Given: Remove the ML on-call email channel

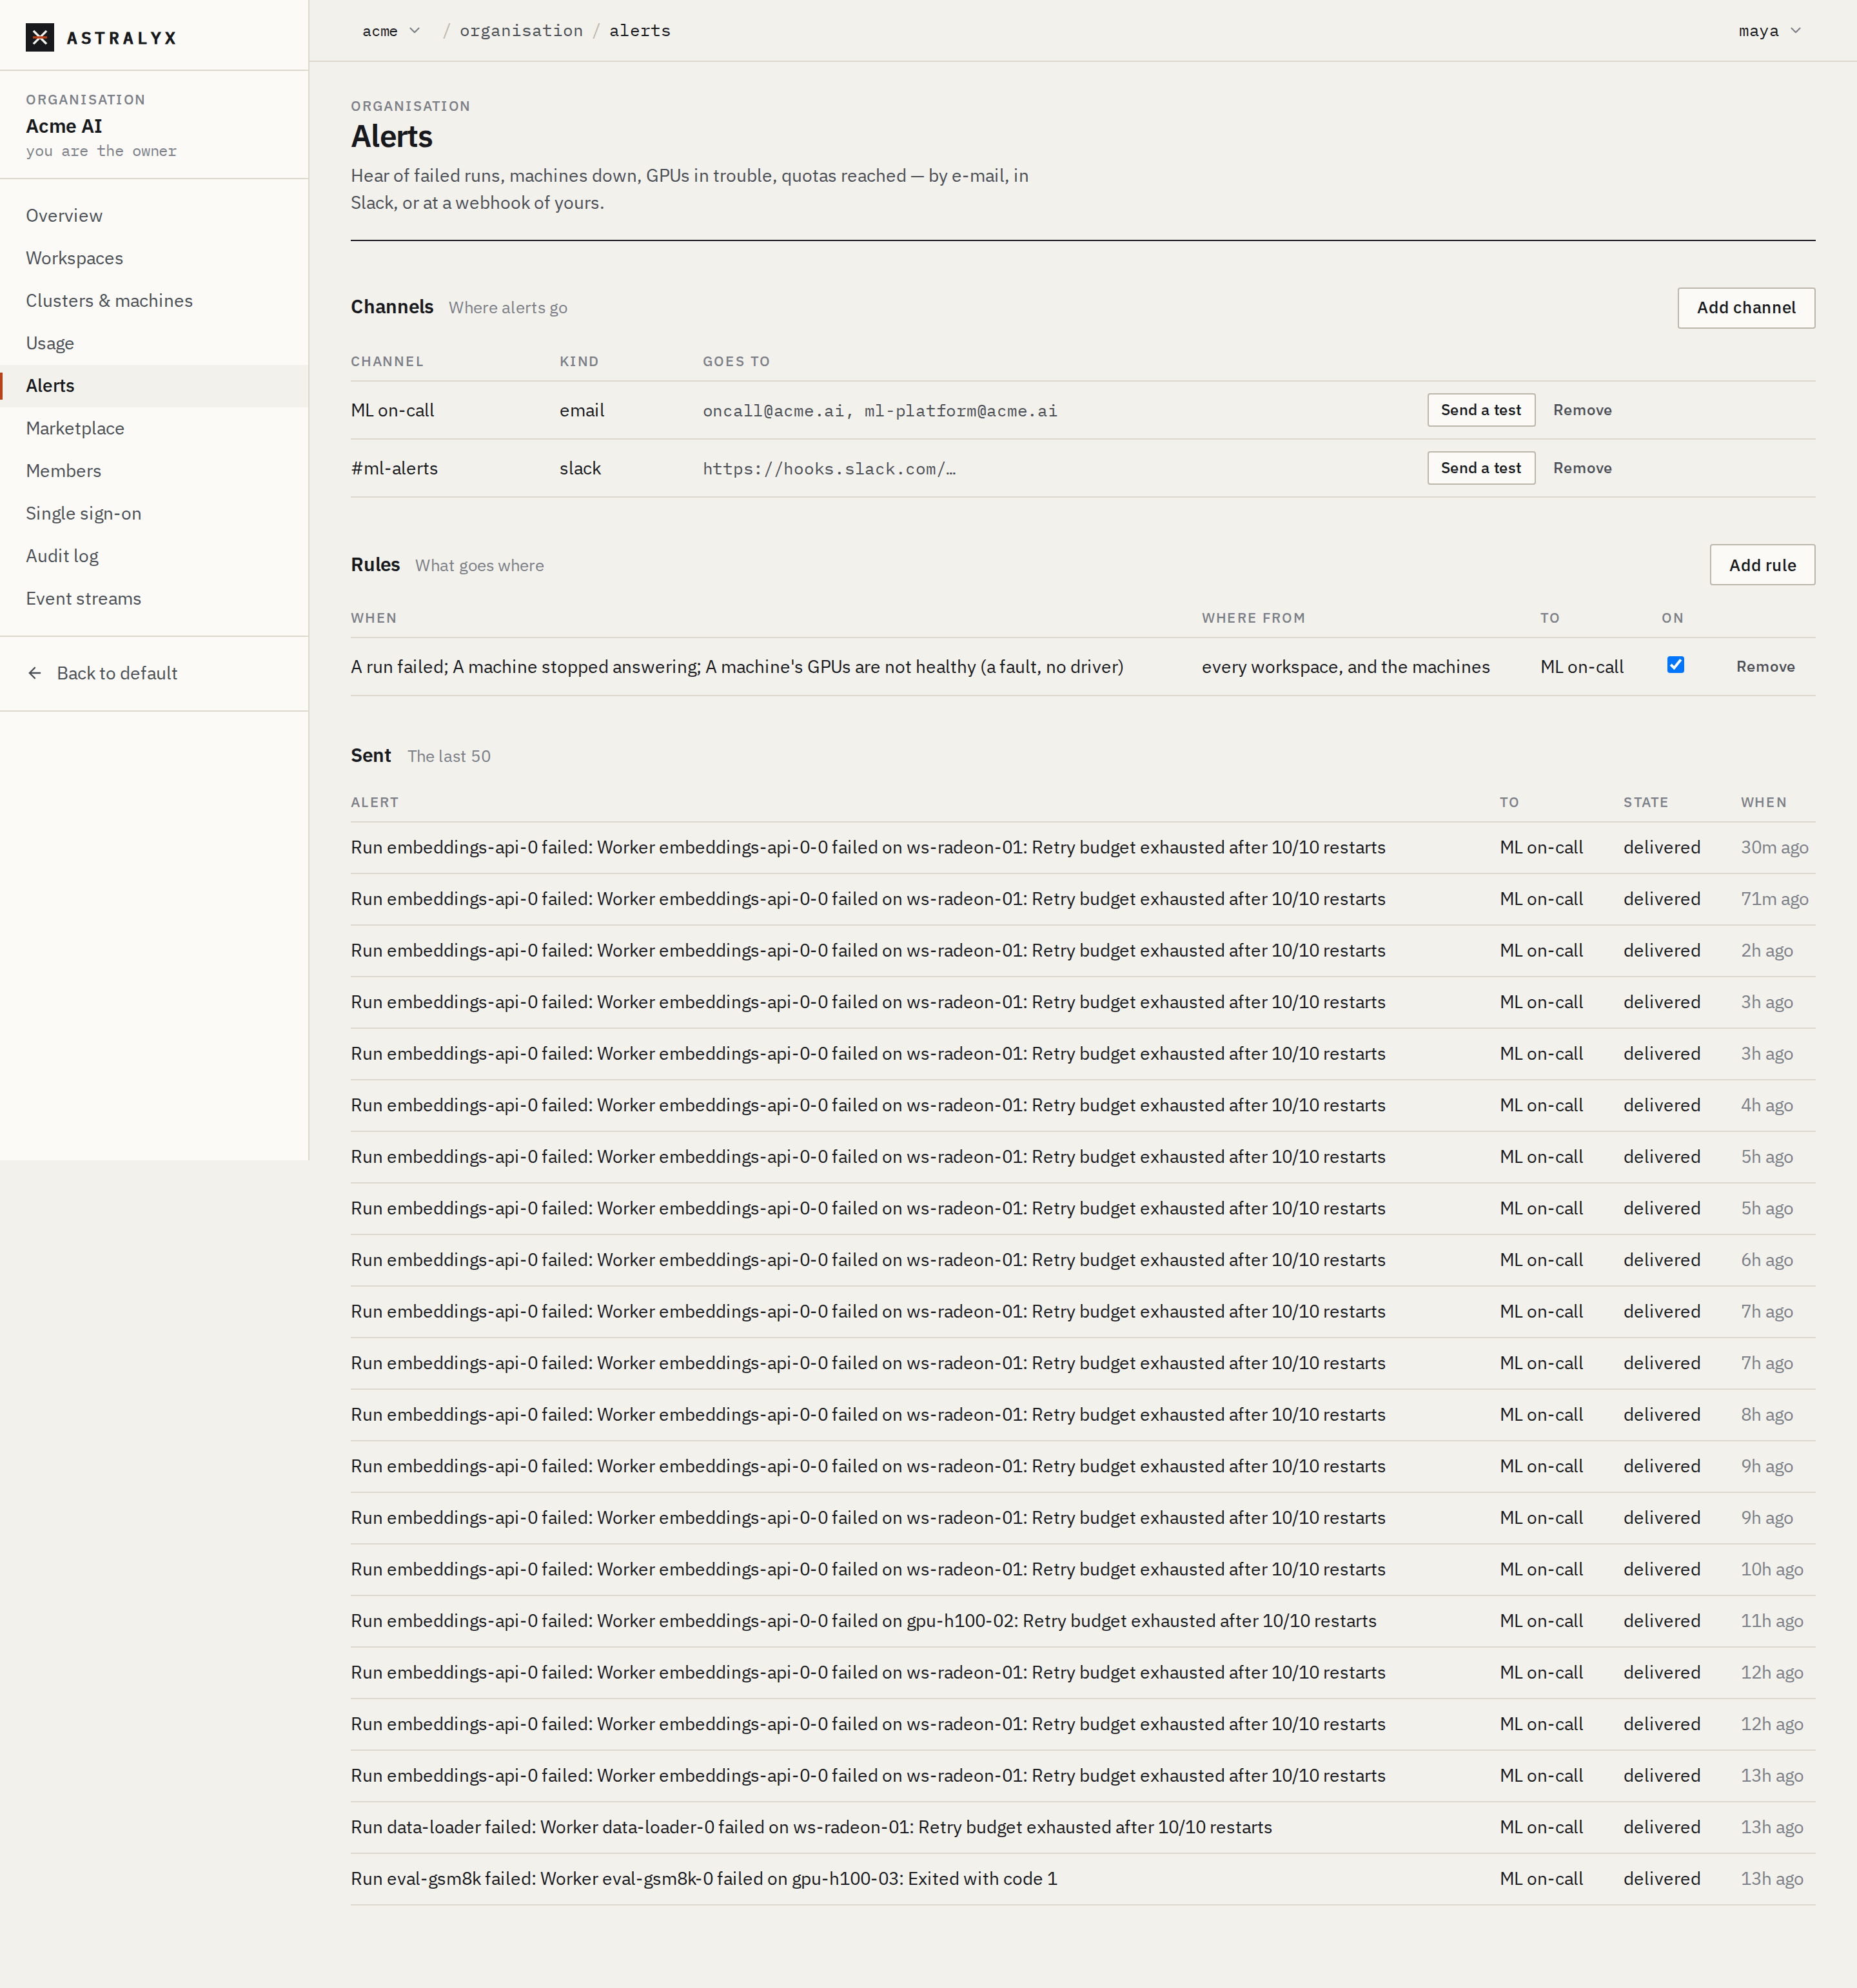Looking at the screenshot, I should pos(1582,410).
